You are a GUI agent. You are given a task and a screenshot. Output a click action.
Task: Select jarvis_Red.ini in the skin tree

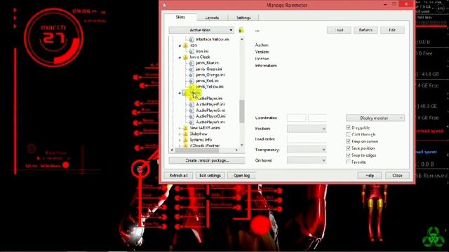coord(207,81)
